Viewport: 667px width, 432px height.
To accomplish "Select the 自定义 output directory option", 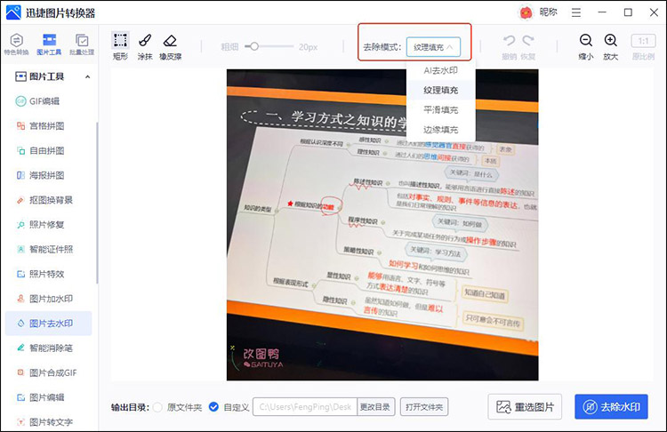I will (213, 407).
